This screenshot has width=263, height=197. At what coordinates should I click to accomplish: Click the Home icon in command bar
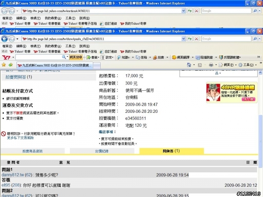[x=189, y=65]
